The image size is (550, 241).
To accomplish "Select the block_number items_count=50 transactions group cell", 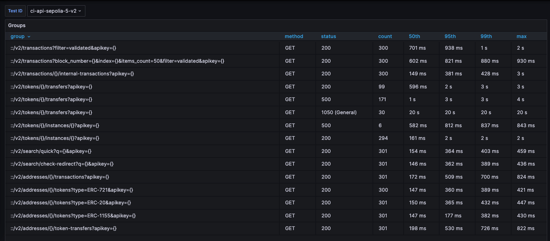I will click(x=142, y=61).
